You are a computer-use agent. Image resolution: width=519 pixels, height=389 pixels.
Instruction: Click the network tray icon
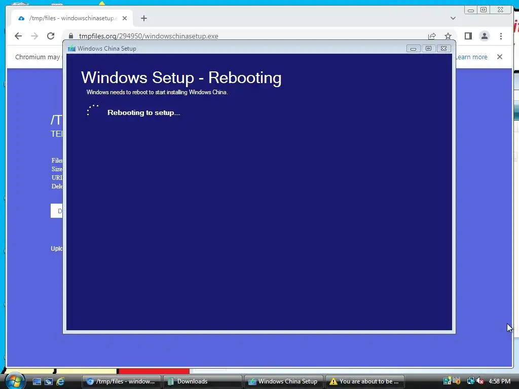click(470, 381)
